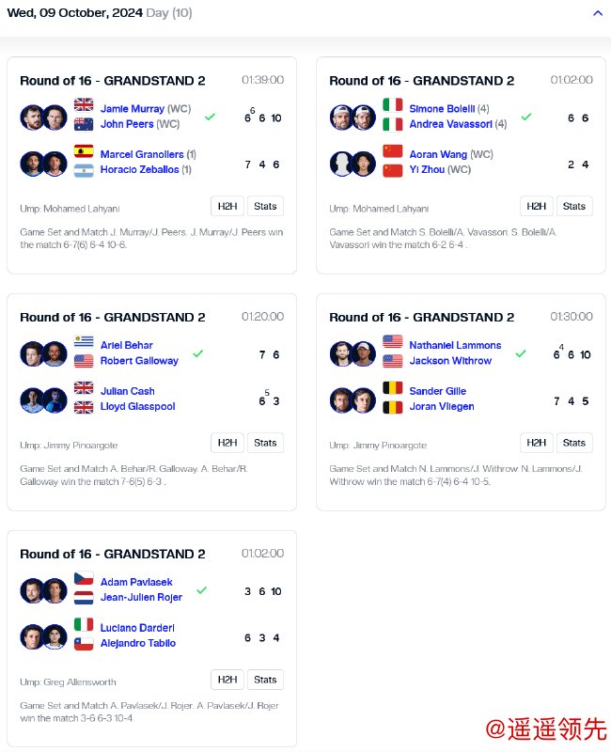
Task: Open Jamie Murray's player profile
Action: tap(133, 109)
